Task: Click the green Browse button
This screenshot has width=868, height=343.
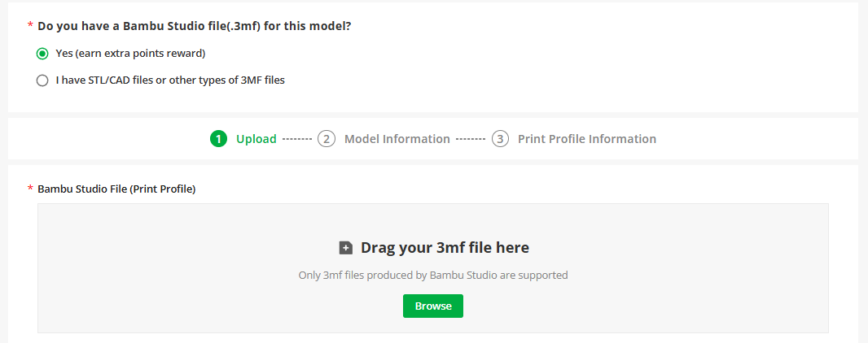Action: click(433, 306)
